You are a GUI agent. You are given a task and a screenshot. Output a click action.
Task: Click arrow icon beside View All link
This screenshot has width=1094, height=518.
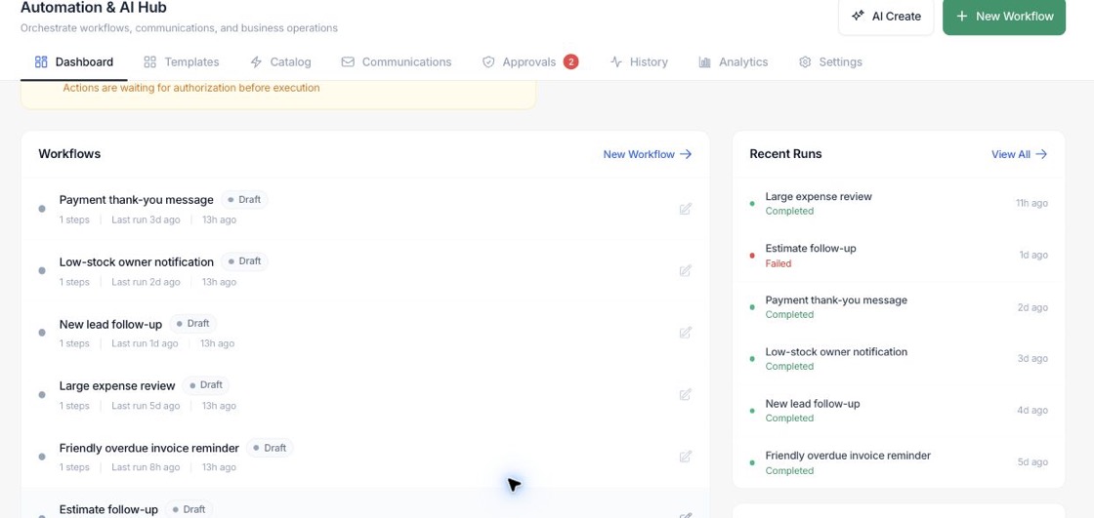(x=1041, y=154)
